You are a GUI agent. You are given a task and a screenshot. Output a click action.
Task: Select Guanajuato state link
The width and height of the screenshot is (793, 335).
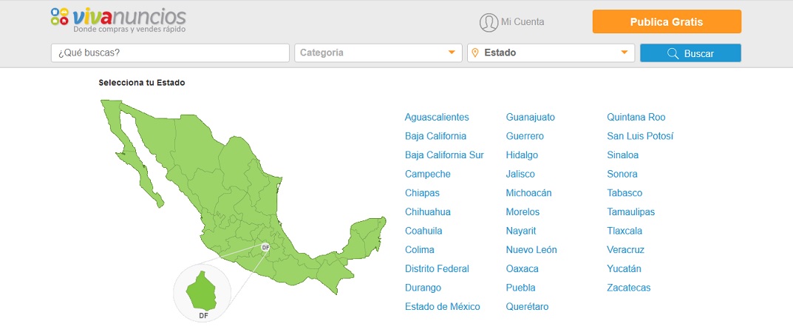click(530, 118)
